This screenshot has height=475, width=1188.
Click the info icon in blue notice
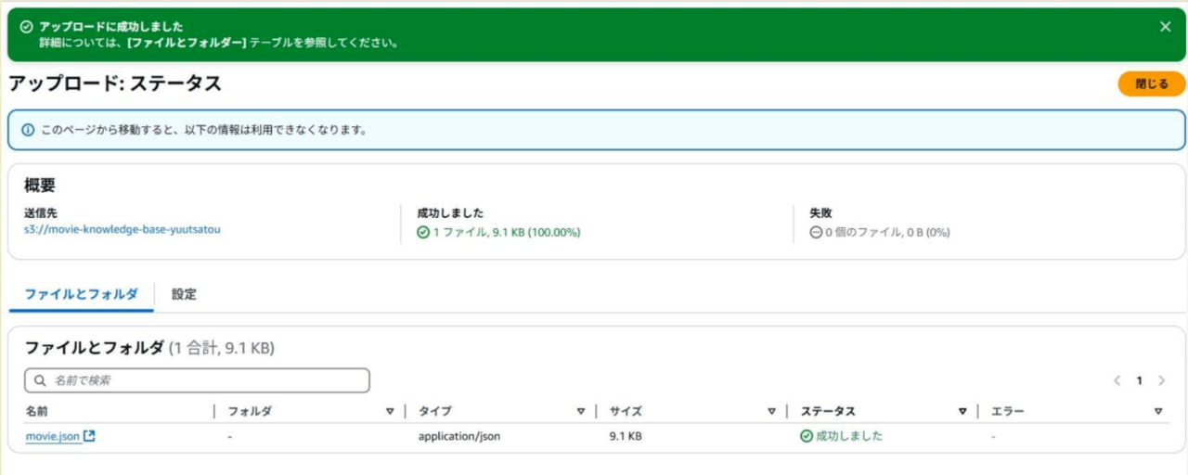[x=28, y=130]
